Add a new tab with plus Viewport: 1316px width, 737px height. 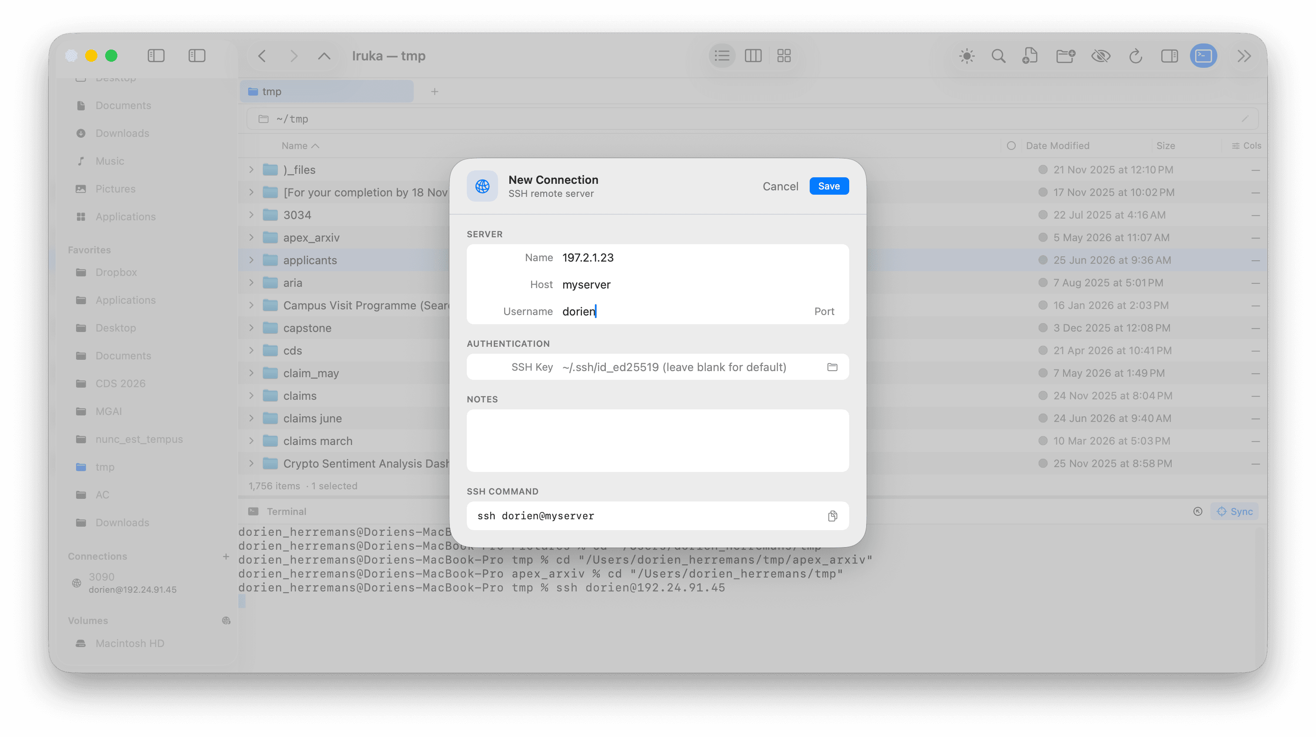[x=434, y=91]
